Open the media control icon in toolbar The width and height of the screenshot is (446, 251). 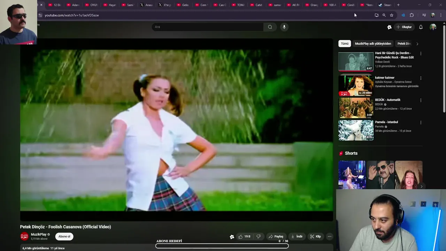point(424,15)
